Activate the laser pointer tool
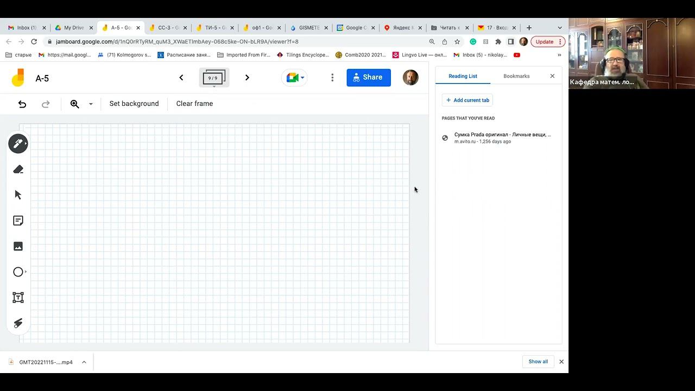The image size is (695, 391). (18, 323)
